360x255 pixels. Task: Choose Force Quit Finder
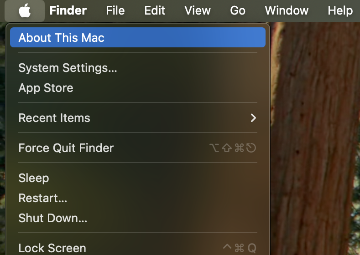[x=138, y=148]
